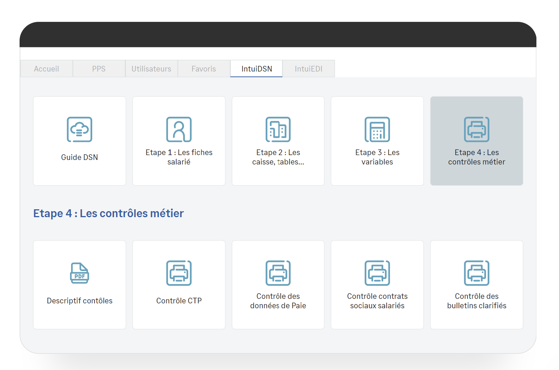Open the Descriptif contôles card
Image resolution: width=559 pixels, height=370 pixels.
79,284
